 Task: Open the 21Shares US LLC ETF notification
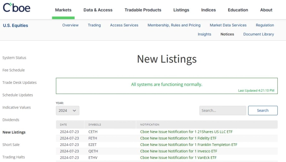click(186, 132)
